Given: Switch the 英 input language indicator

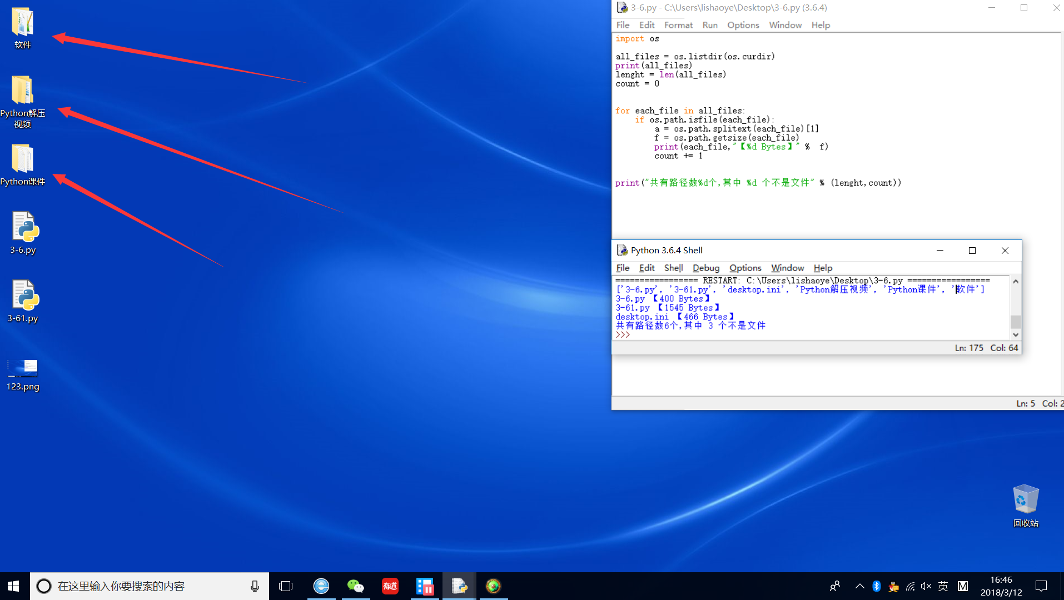Looking at the screenshot, I should coord(943,586).
